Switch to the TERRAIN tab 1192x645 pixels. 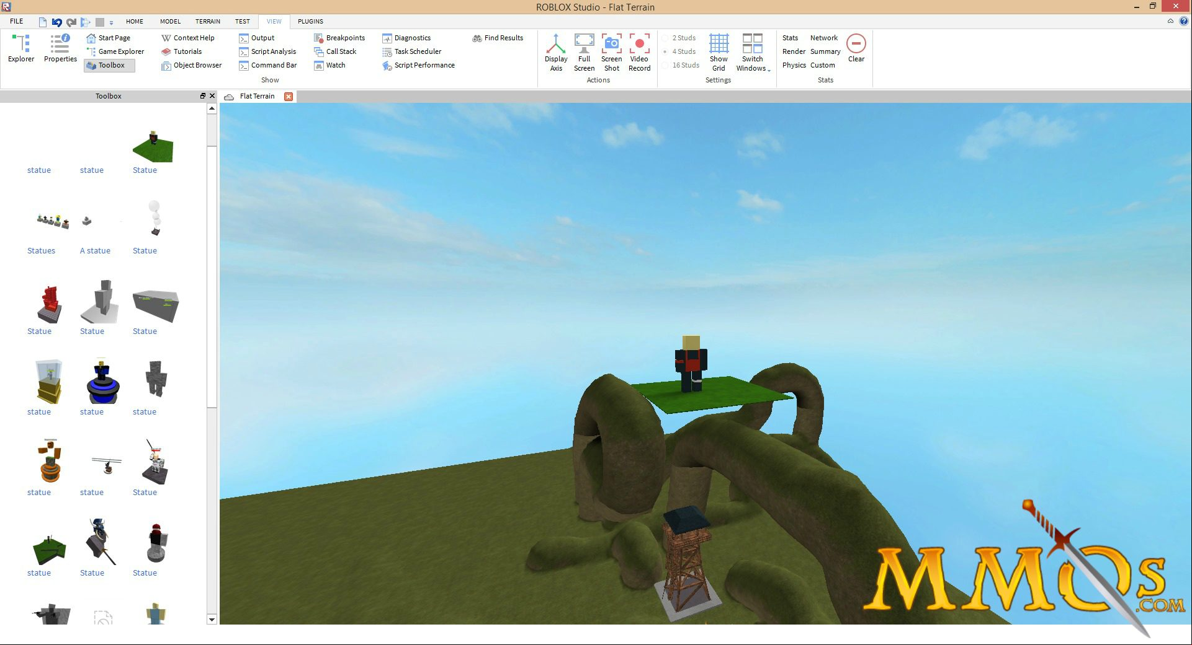point(208,21)
